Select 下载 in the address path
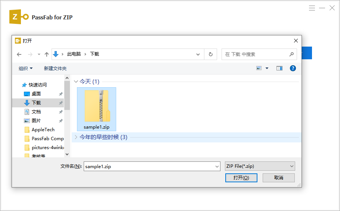The image size is (340, 211). coord(95,54)
